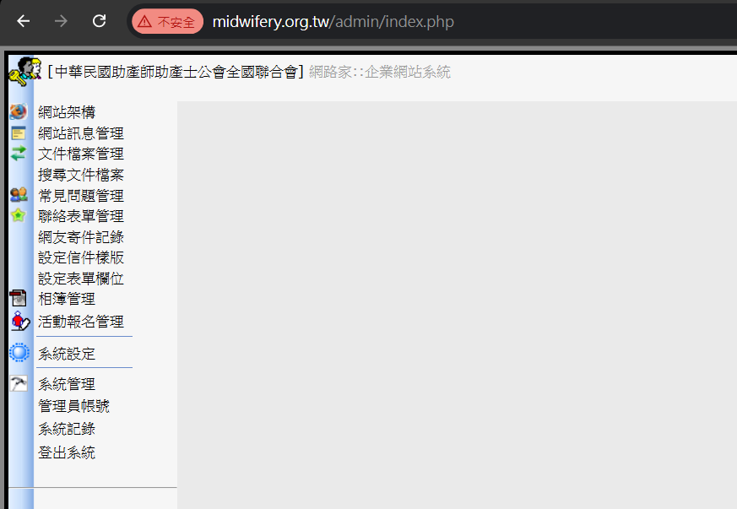Open 相簿管理 in the sidebar
Screen dimensions: 737x509
point(67,299)
